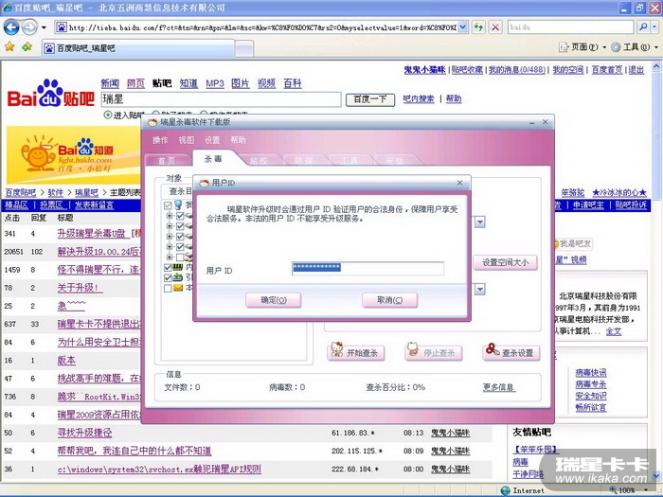
Task: Confirm with the 确定(O) button
Action: tap(273, 300)
